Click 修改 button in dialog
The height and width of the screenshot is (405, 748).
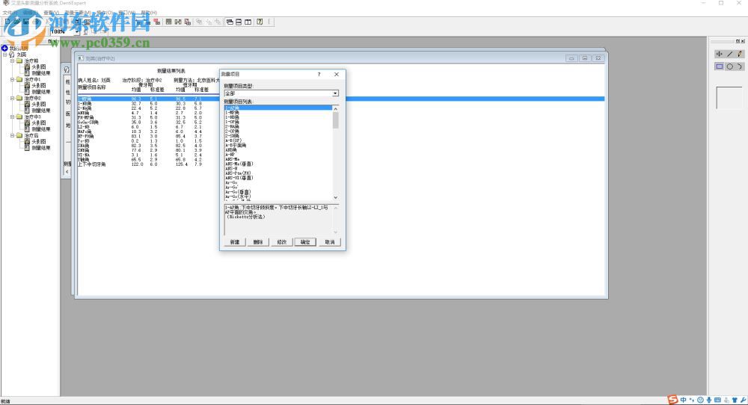coord(282,242)
